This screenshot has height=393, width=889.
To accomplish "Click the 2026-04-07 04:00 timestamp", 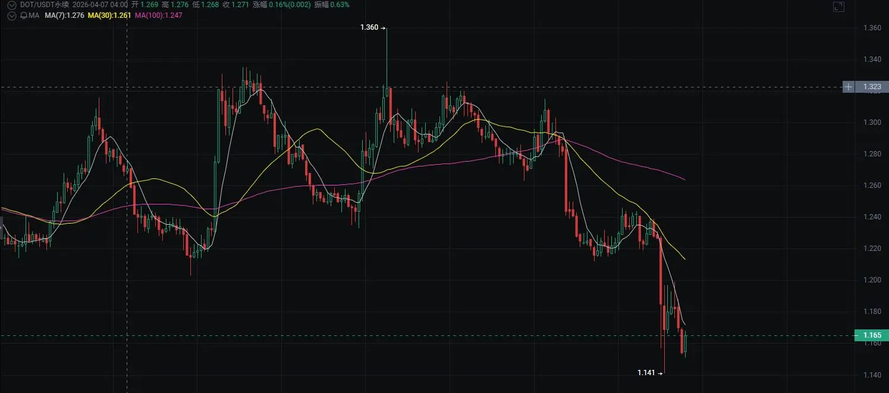I will coord(100,5).
